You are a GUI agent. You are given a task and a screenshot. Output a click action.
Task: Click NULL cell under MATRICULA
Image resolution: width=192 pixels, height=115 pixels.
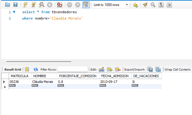[x=20, y=86]
